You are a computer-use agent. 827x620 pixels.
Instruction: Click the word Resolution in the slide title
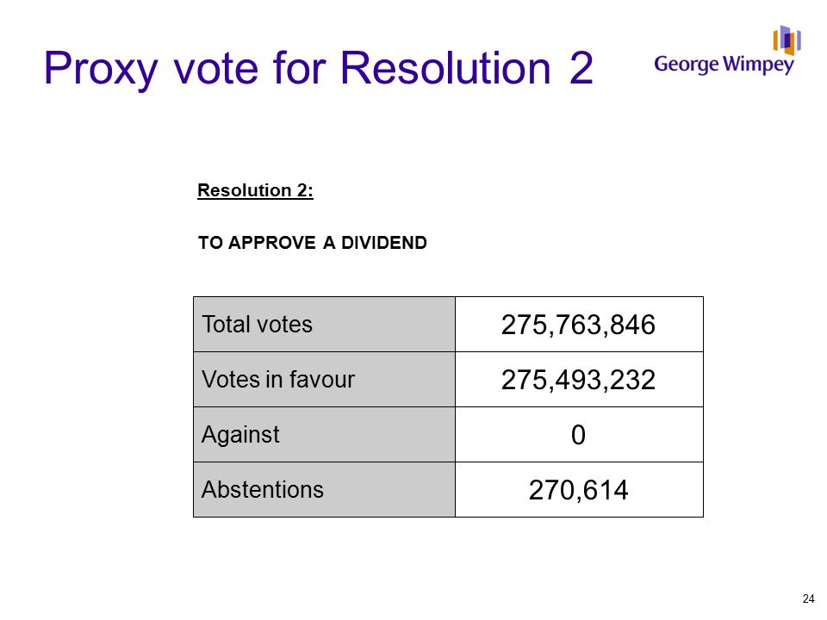tap(445, 67)
